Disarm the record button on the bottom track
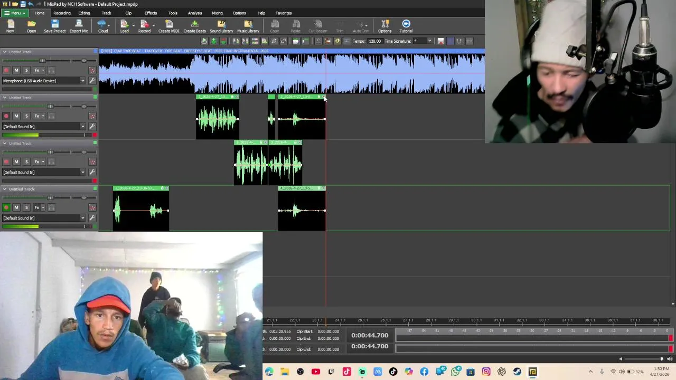The image size is (676, 380). (6, 207)
